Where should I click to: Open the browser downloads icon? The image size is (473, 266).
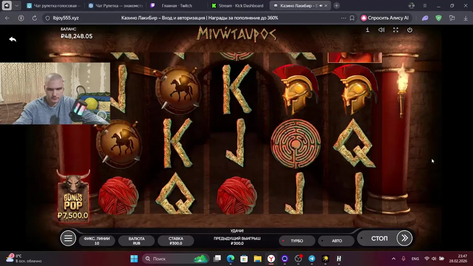point(466,18)
